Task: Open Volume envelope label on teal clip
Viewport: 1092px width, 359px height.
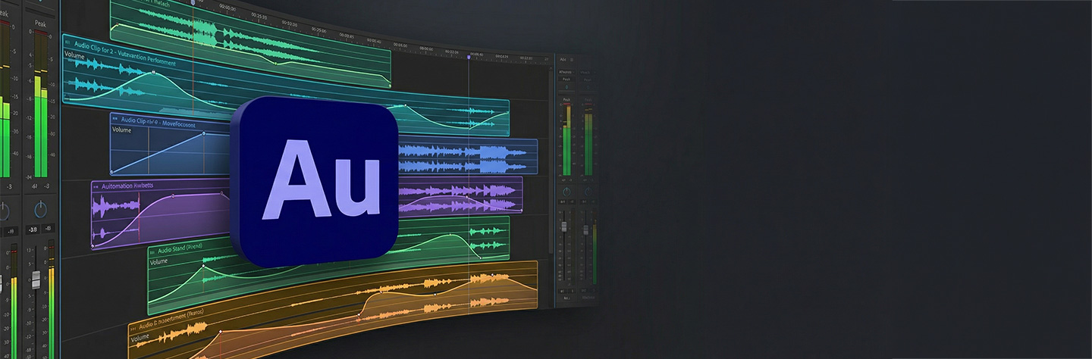Action: point(75,55)
